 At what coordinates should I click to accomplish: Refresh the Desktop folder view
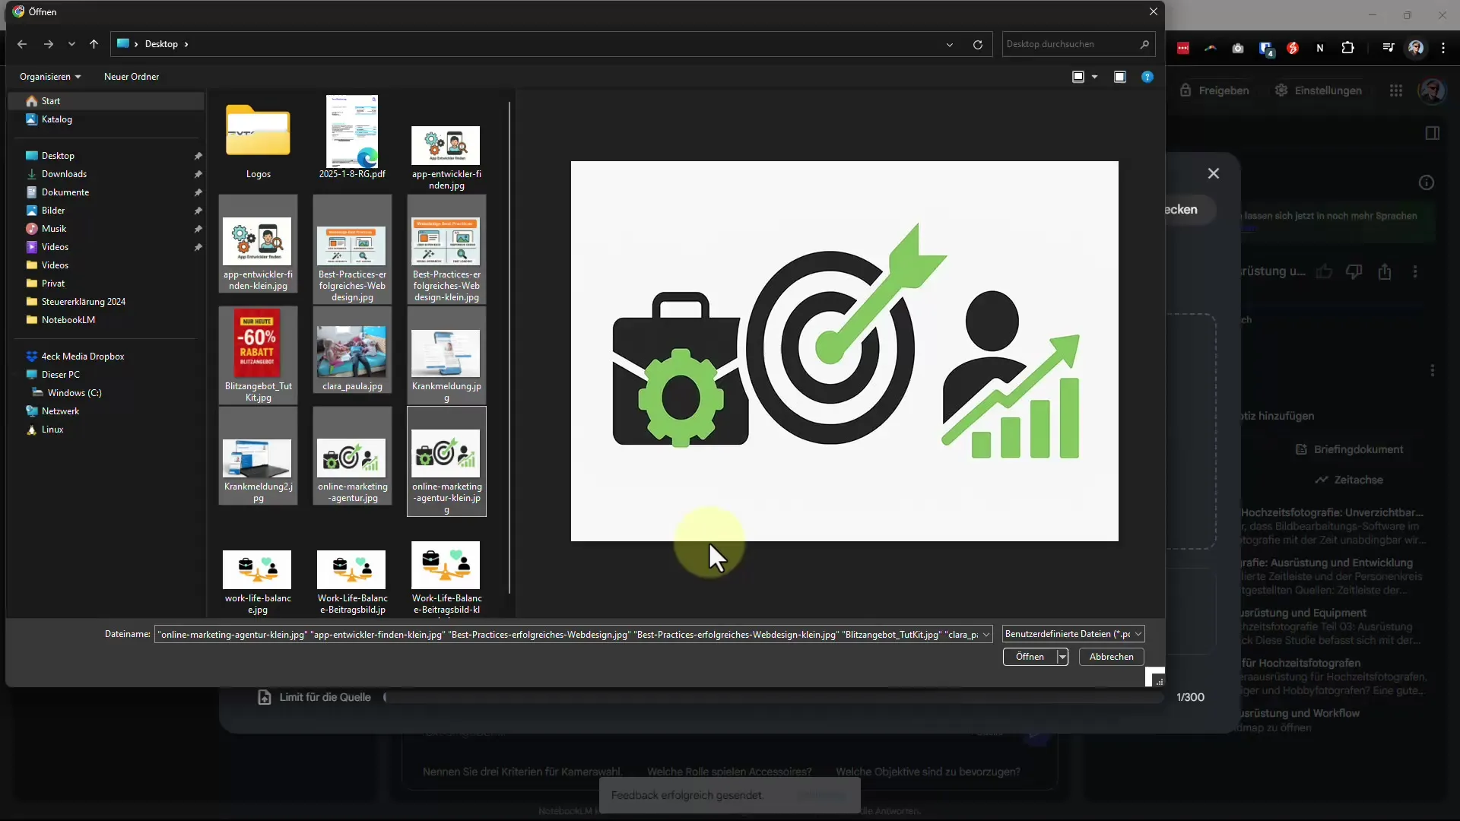click(x=978, y=44)
